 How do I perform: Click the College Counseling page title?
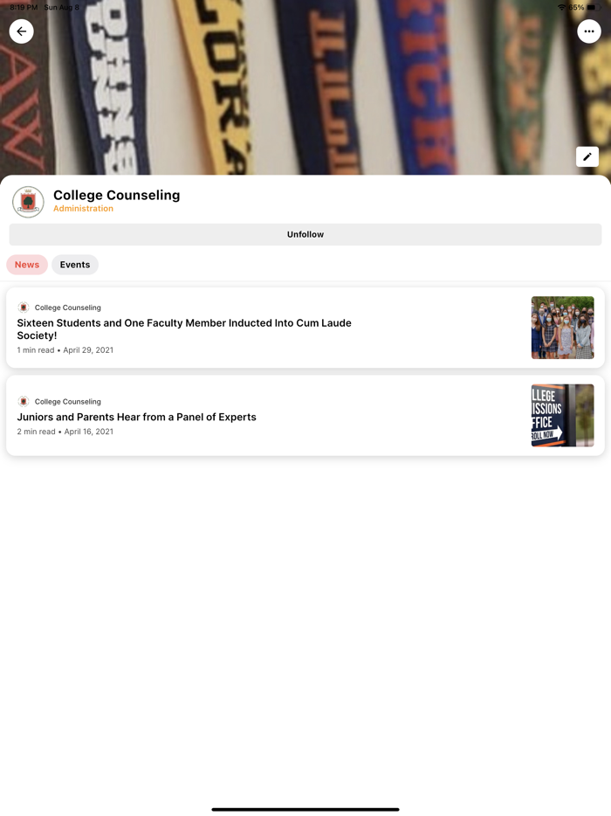click(x=116, y=195)
